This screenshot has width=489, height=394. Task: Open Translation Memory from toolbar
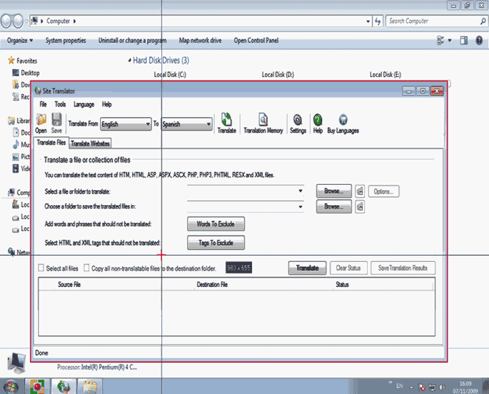click(x=263, y=120)
